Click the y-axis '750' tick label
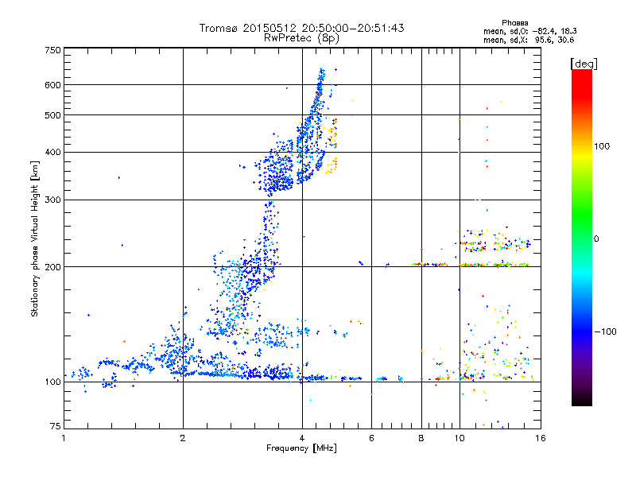Viewport: 636px width, 477px height. coord(53,50)
